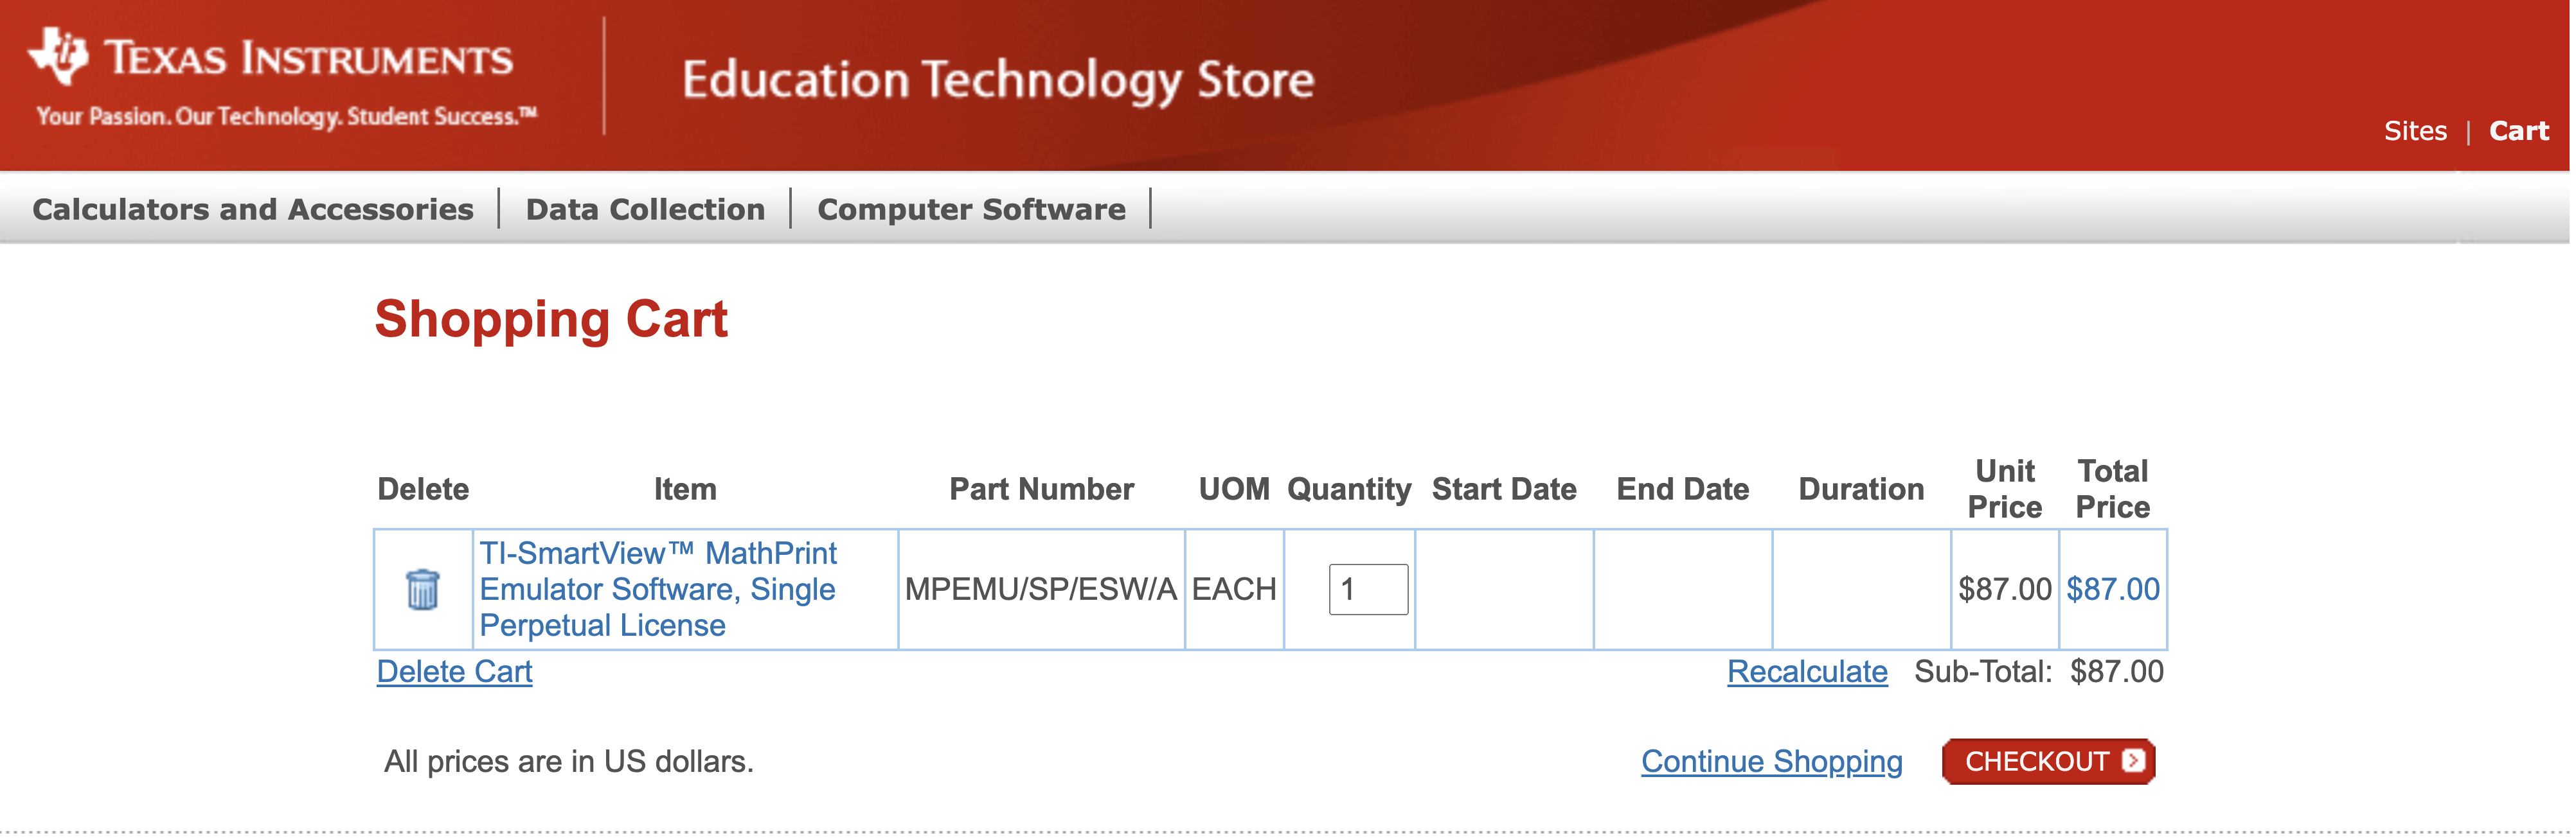Click the Education Technology Store title
This screenshot has width=2576, height=840.
(x=998, y=80)
